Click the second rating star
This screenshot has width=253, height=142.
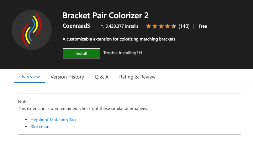coord(155,26)
